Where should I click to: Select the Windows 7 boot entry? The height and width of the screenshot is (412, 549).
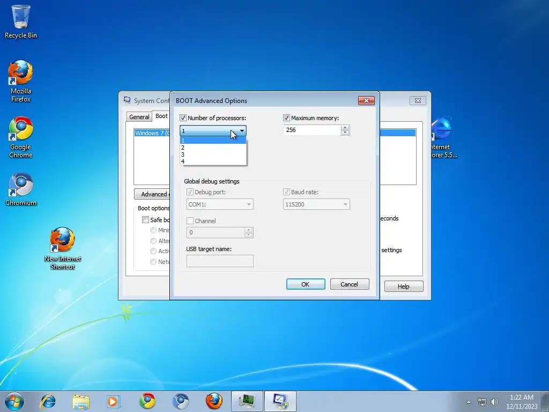[152, 133]
